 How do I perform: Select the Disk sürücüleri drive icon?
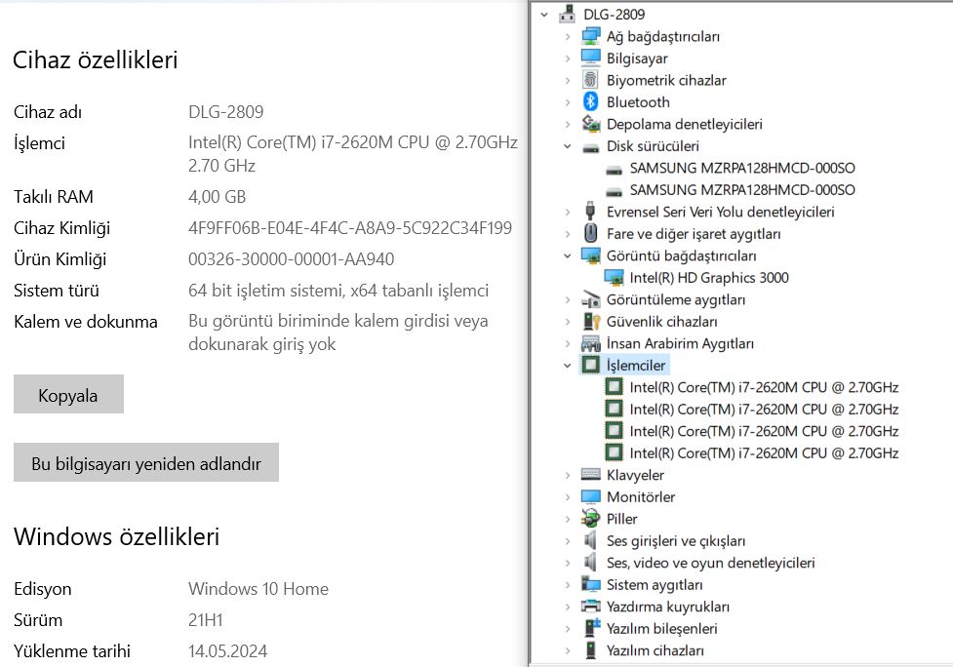pos(591,146)
